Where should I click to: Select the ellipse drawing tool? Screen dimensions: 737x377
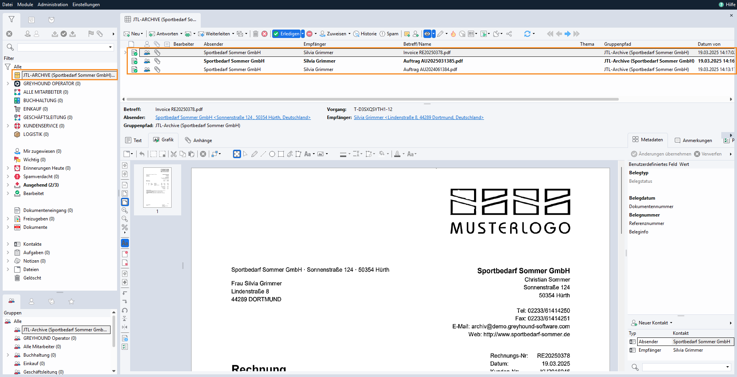point(272,154)
